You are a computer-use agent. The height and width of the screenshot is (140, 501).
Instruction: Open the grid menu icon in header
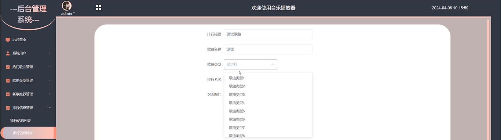pos(98,7)
